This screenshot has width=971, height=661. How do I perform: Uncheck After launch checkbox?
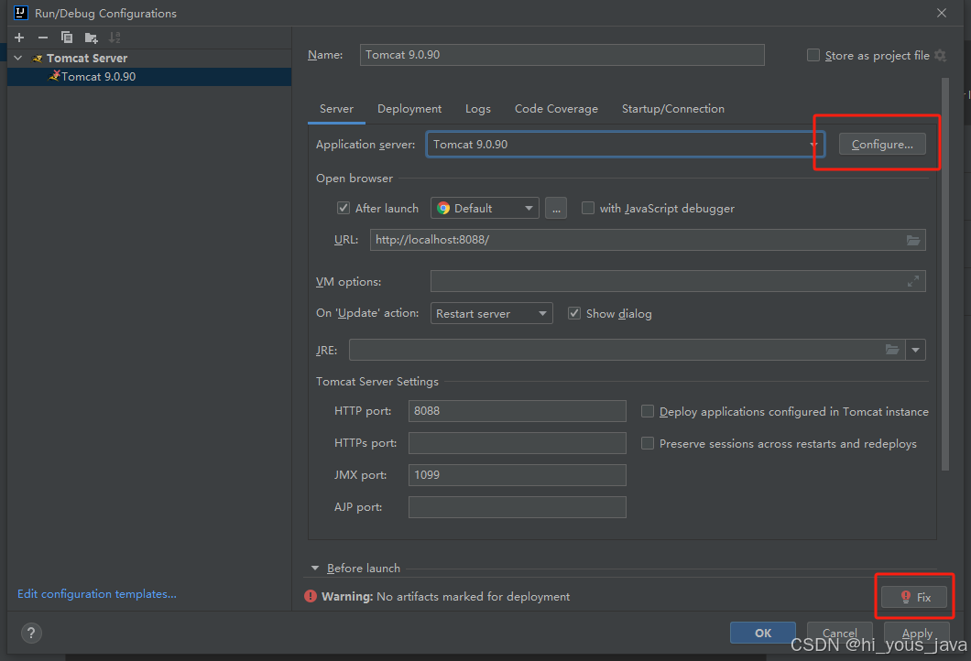pyautogui.click(x=344, y=208)
